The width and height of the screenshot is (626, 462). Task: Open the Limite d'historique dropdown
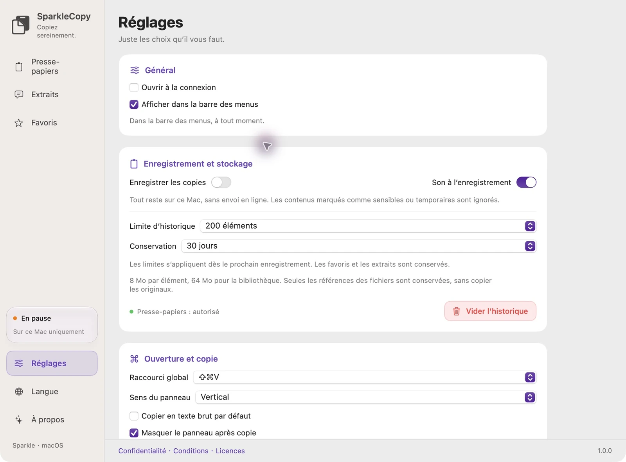(368, 226)
